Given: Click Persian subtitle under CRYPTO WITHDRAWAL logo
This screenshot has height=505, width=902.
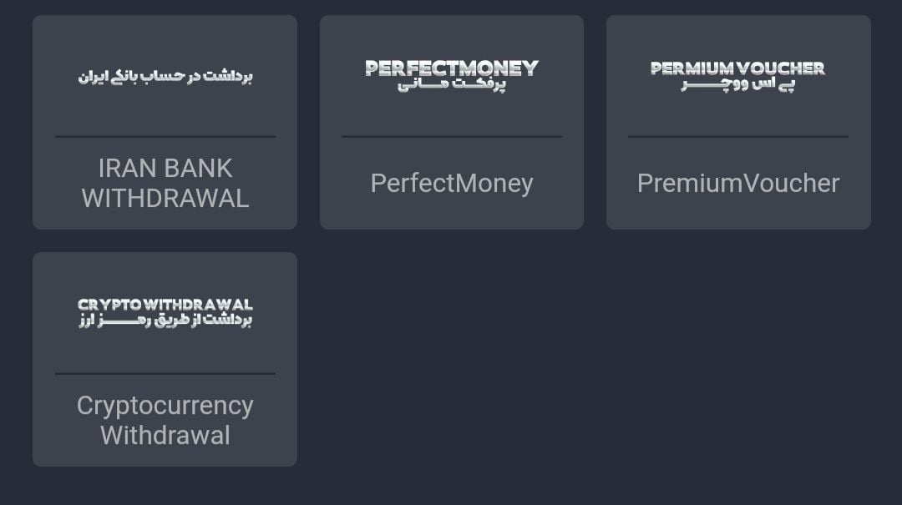Looking at the screenshot, I should point(165,321).
